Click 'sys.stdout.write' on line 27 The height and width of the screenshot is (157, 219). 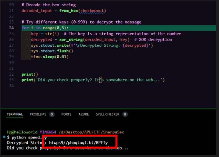coord(50,46)
